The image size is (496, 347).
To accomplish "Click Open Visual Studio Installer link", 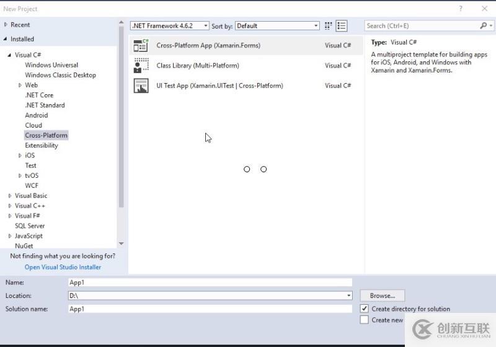I will 63,267.
